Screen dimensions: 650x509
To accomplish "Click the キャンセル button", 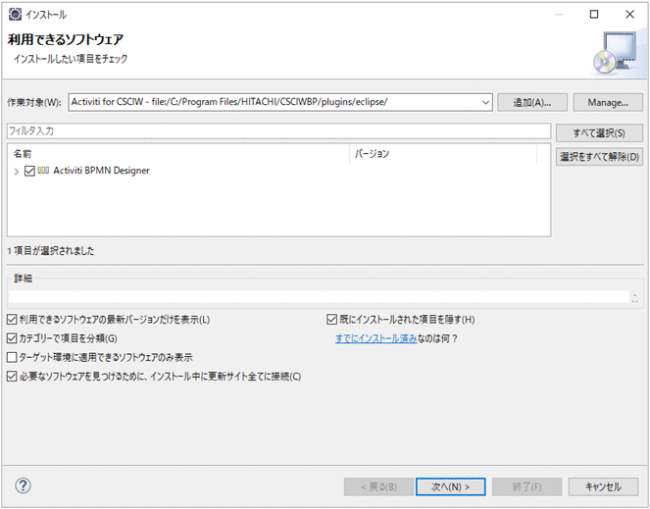I will click(x=603, y=486).
